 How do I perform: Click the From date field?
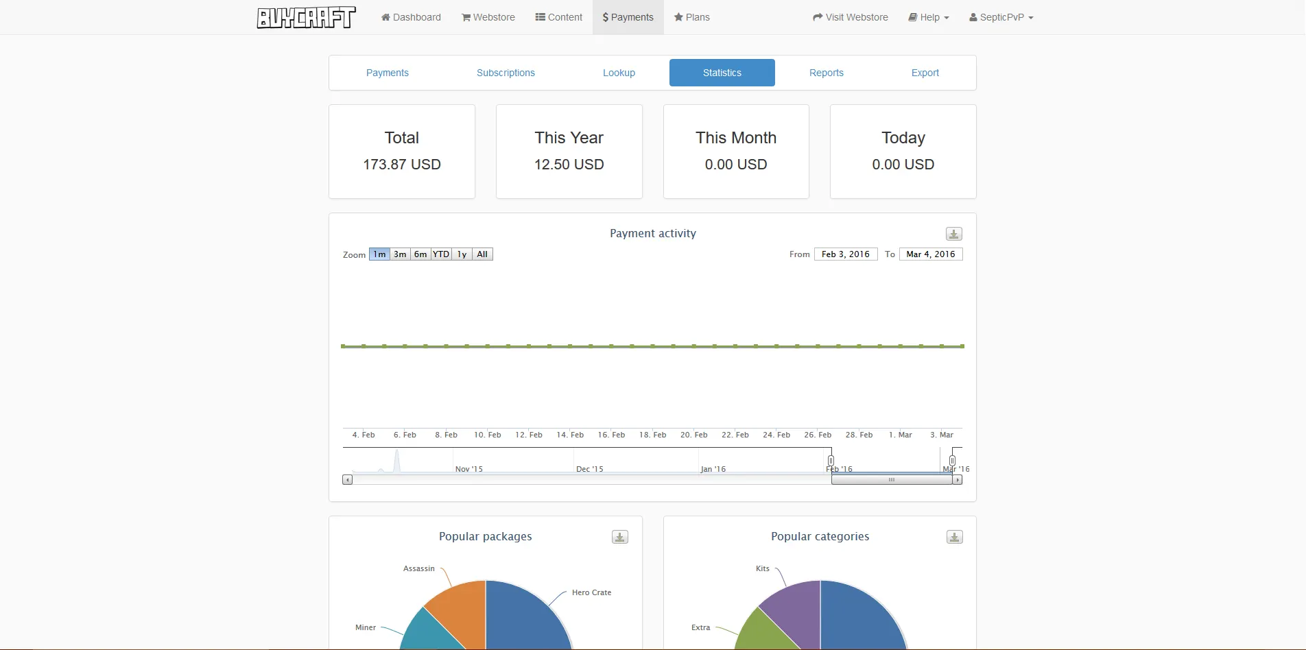[x=846, y=254]
